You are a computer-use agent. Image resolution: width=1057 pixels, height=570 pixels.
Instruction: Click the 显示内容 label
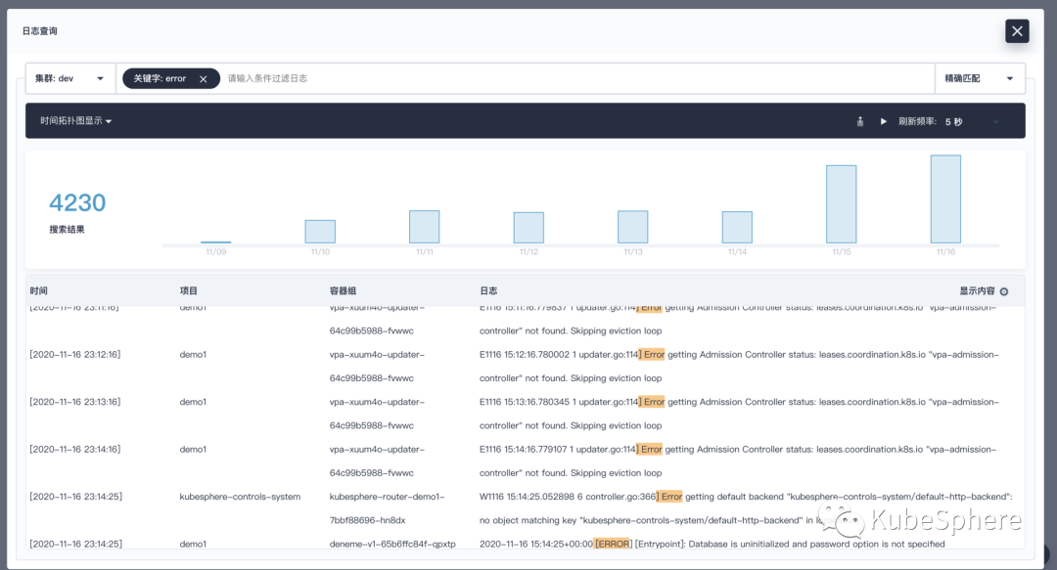pyautogui.click(x=977, y=291)
